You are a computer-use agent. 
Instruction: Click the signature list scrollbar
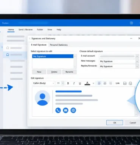click(x=75, y=61)
